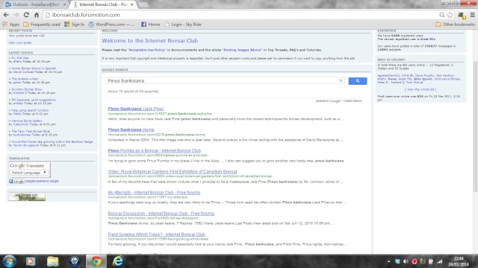The width and height of the screenshot is (478, 268).
Task: Open the Sign In bookmark
Action: pyautogui.click(x=75, y=25)
